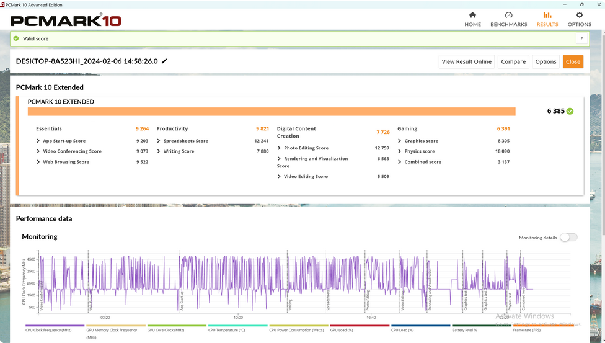Click the pencil icon to rename result
605x343 pixels.
(165, 61)
